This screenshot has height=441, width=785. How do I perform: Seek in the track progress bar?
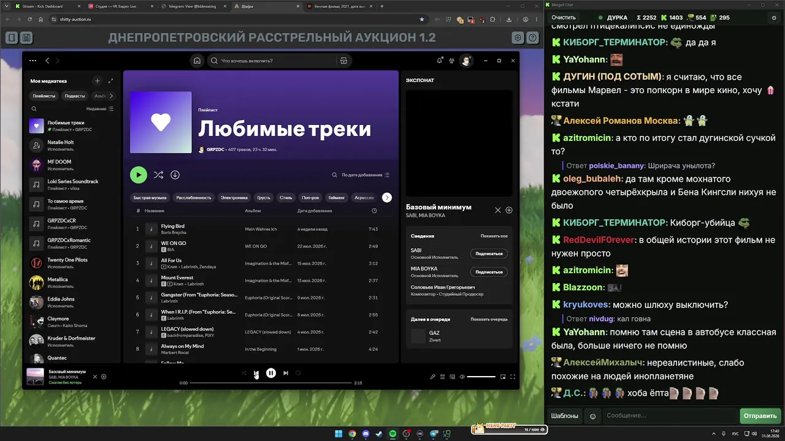point(270,383)
